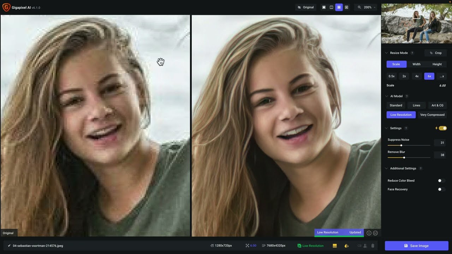
Task: Collapse the Additional Settings section
Action: click(x=386, y=169)
